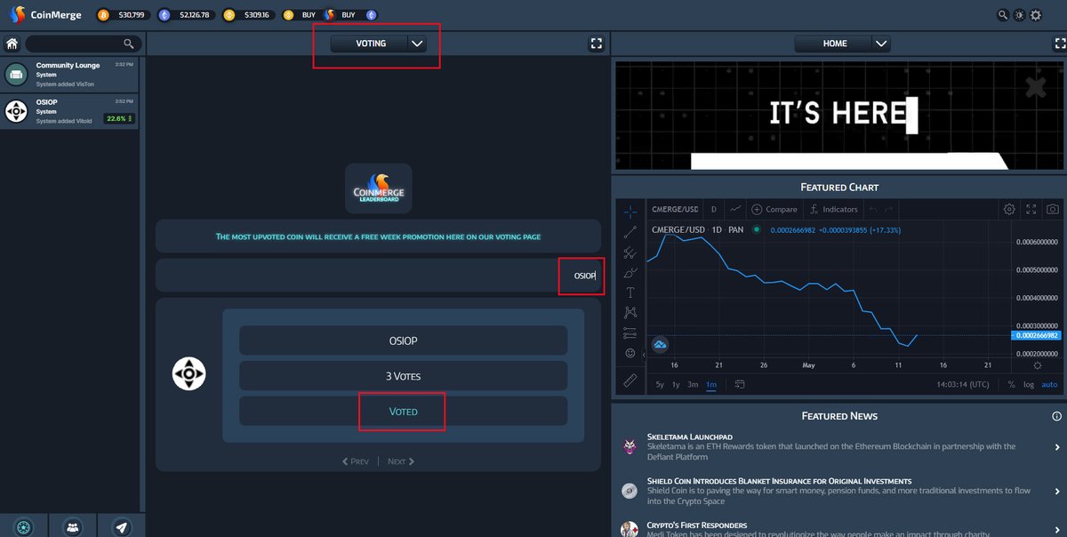The image size is (1067, 537).
Task: Select the pattern drawing tool
Action: (x=630, y=312)
